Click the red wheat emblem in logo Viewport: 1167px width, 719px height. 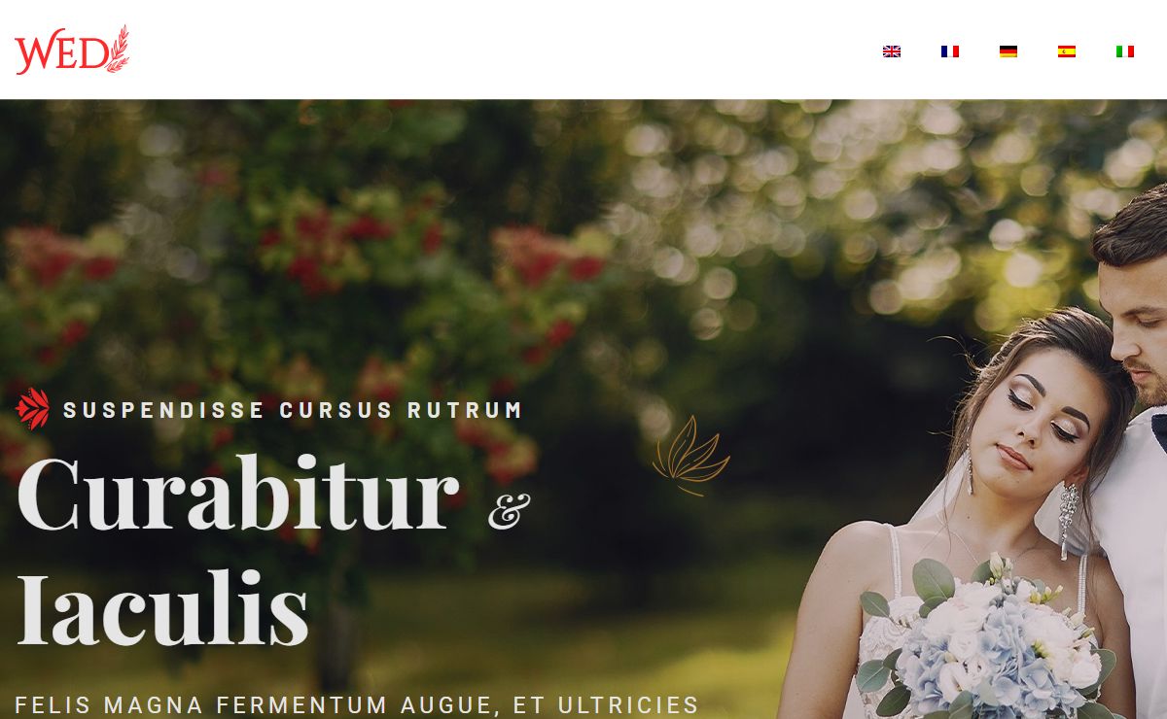click(x=118, y=49)
